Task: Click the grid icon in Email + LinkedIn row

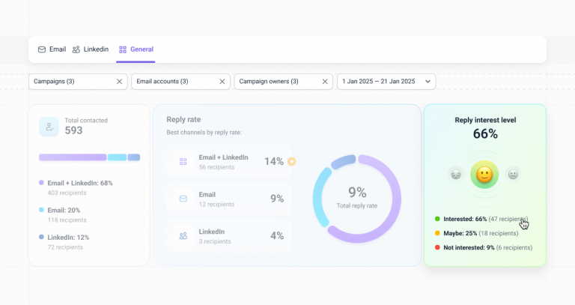Action: [x=183, y=161]
